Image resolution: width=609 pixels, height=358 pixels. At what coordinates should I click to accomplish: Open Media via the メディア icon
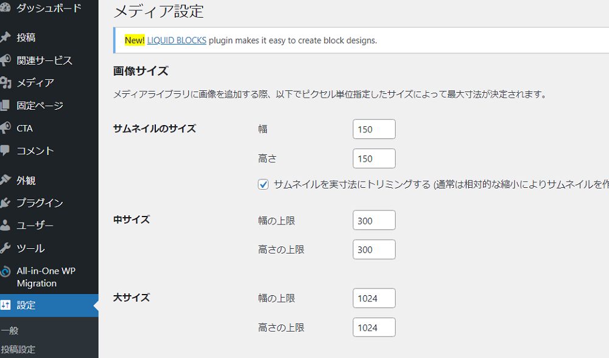tap(5, 83)
